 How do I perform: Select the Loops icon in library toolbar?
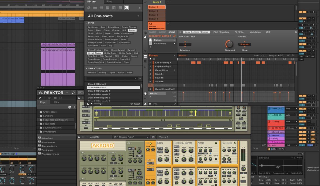tap(120, 8)
